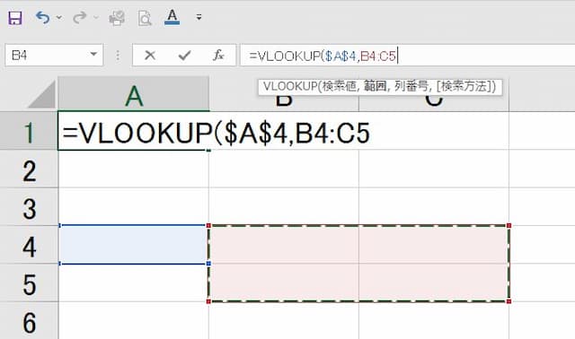
Task: Click cell C4 in red selection range
Action: (434, 245)
